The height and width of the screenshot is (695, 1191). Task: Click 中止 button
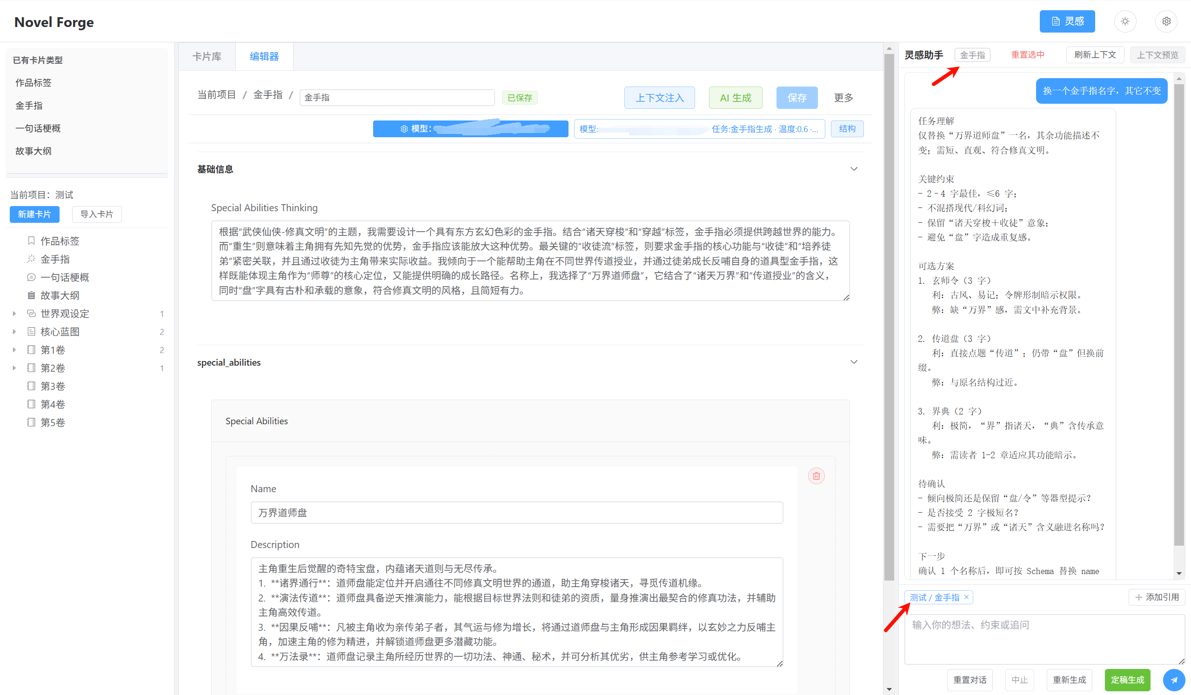1019,680
